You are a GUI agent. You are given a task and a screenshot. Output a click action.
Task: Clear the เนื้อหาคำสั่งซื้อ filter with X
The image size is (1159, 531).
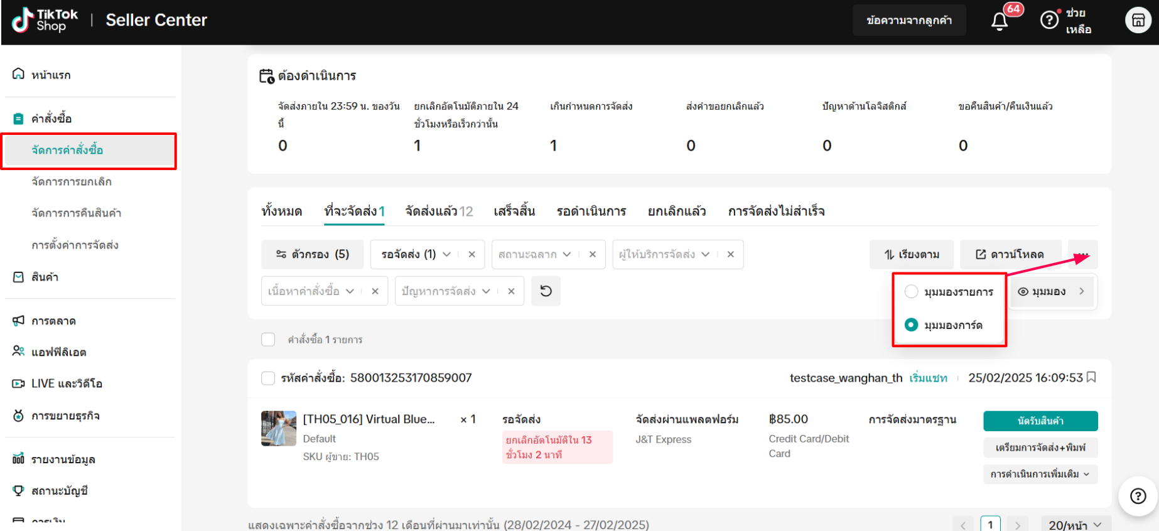(x=375, y=291)
